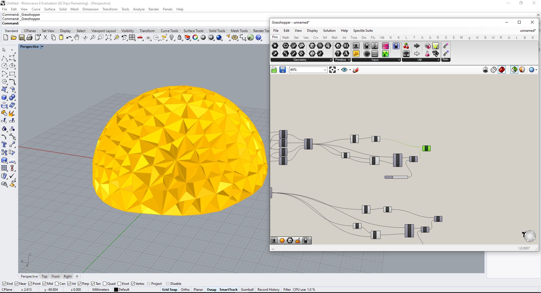Expand the Perspective viewport title menu
Viewport: 541px width, 293px height.
coord(42,47)
